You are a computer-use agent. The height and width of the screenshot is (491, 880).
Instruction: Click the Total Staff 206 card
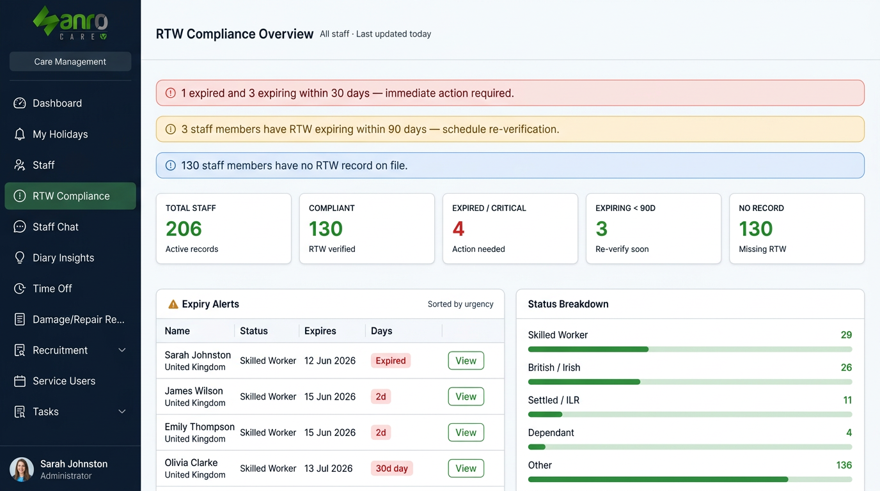click(x=224, y=228)
